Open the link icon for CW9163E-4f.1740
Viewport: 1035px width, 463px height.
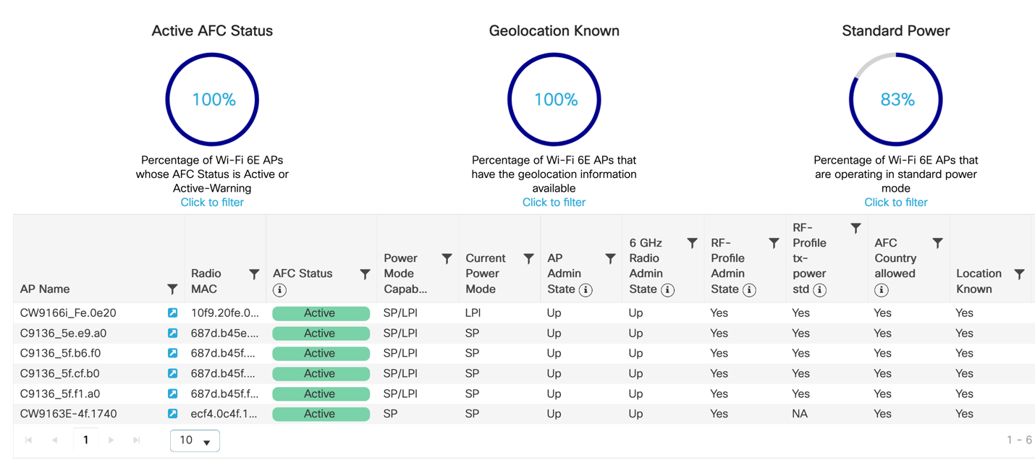point(172,414)
